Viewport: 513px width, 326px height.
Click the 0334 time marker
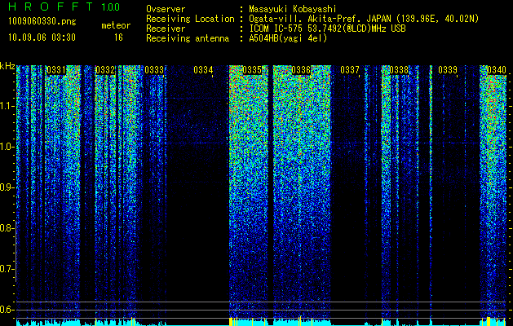(x=203, y=70)
